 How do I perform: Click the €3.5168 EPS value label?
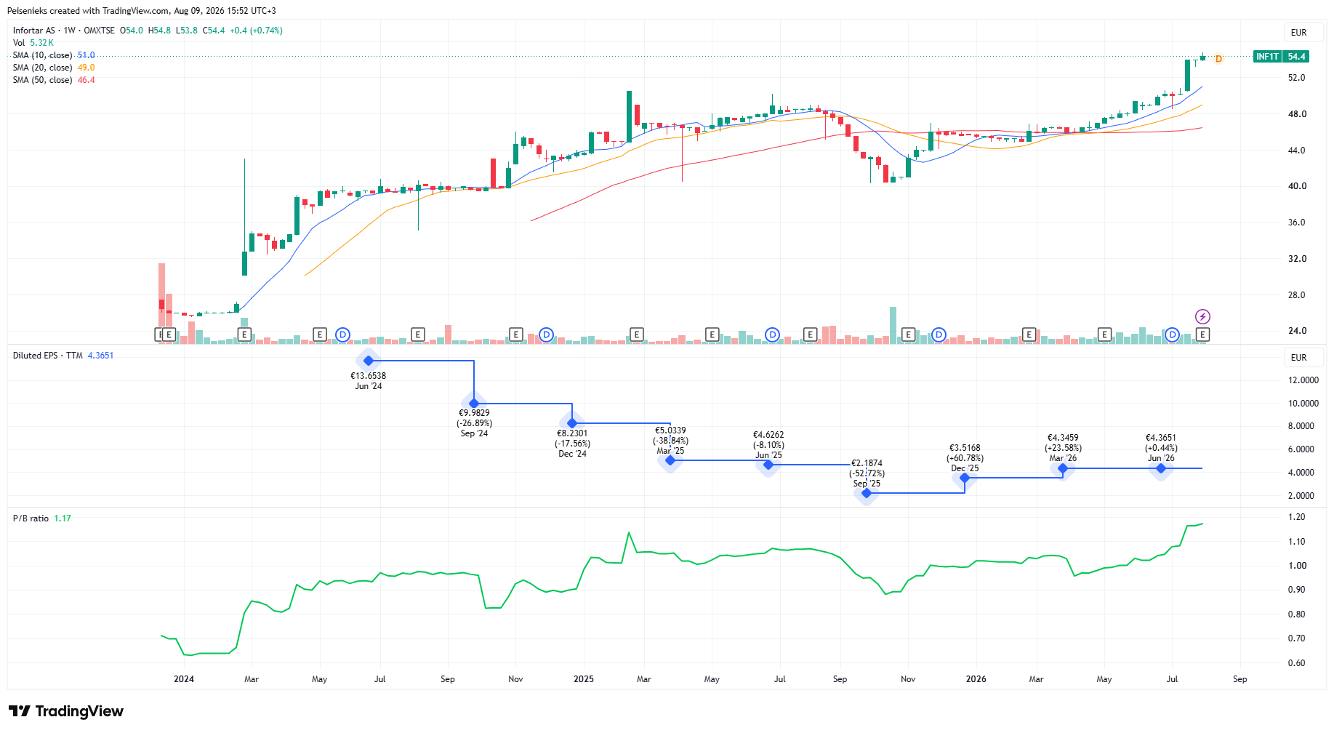965,448
